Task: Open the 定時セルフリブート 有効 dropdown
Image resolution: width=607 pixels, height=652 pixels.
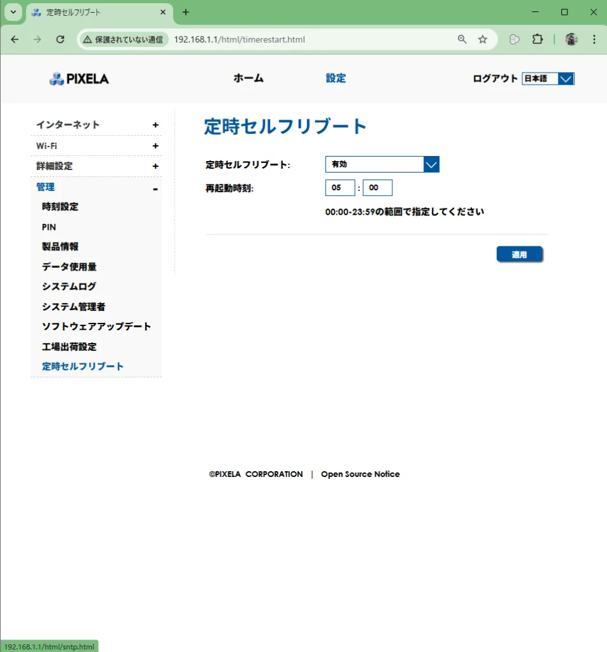Action: pyautogui.click(x=382, y=164)
